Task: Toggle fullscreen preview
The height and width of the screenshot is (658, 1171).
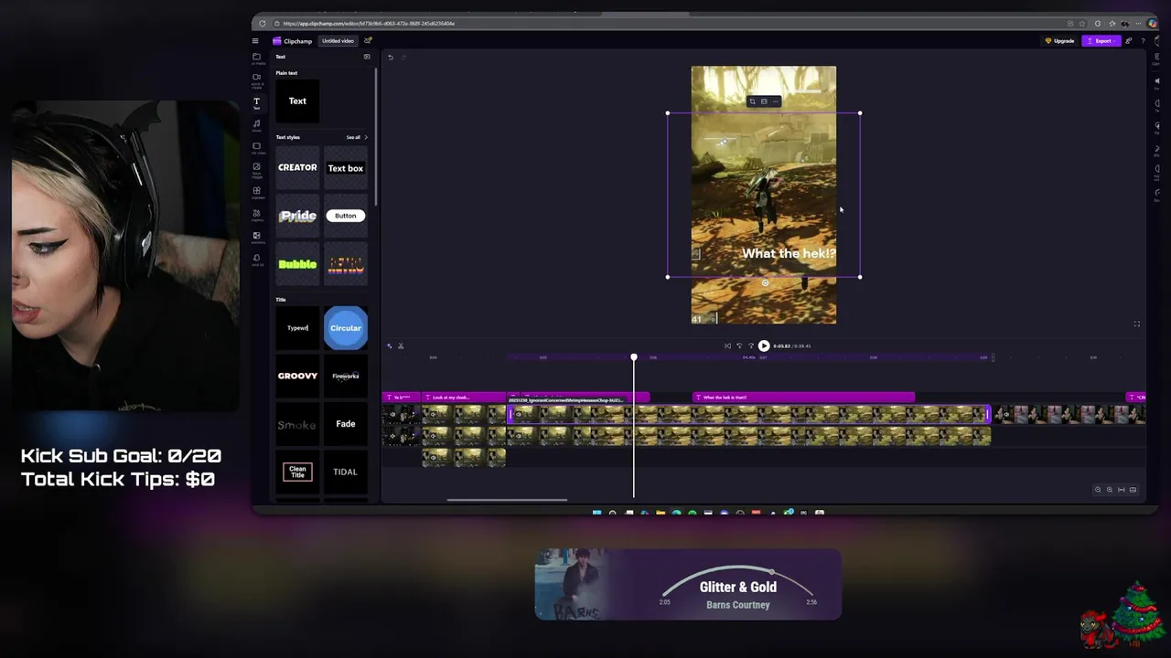Action: pyautogui.click(x=1137, y=324)
